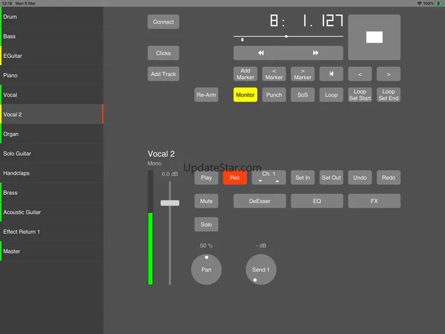This screenshot has width=445, height=334.
Task: Click the Pan knob
Action: 207,269
